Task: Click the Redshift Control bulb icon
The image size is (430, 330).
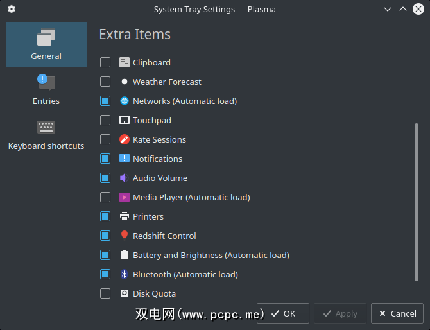Action: (x=125, y=236)
